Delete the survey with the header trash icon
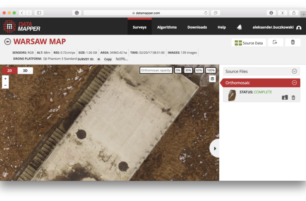 coord(293,43)
